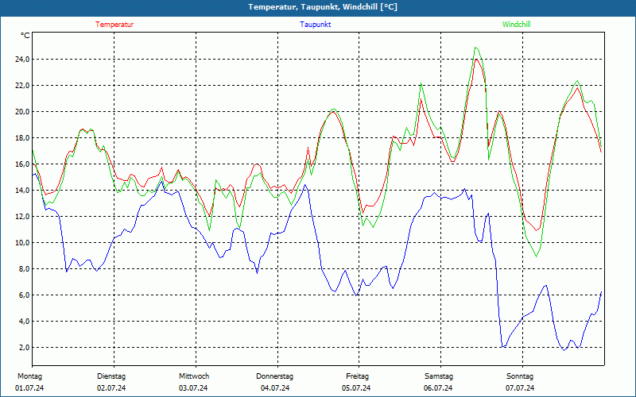
Task: Click the 20,0 y-axis value
Action: 22,112
